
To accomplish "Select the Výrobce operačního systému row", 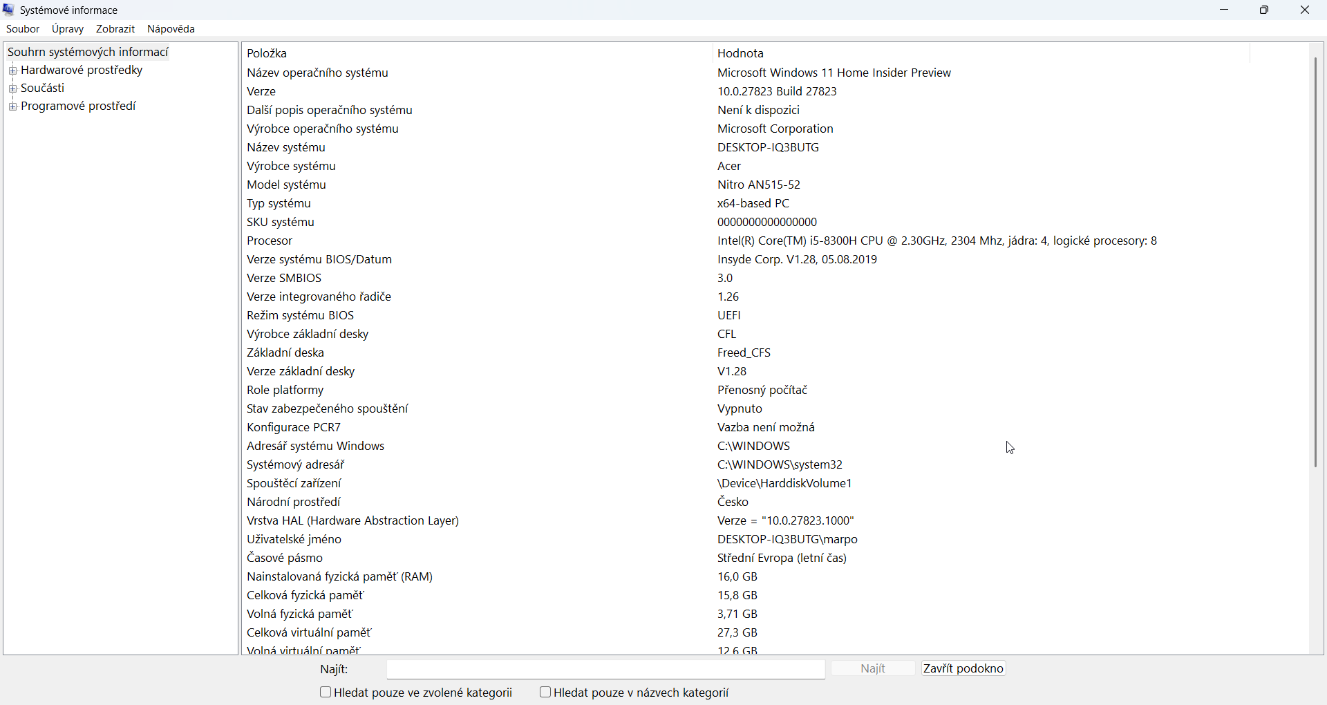I will click(x=746, y=129).
